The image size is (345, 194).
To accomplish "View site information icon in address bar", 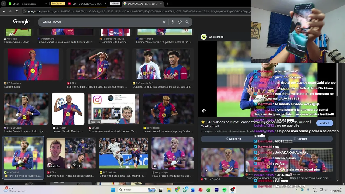I will click(25, 11).
